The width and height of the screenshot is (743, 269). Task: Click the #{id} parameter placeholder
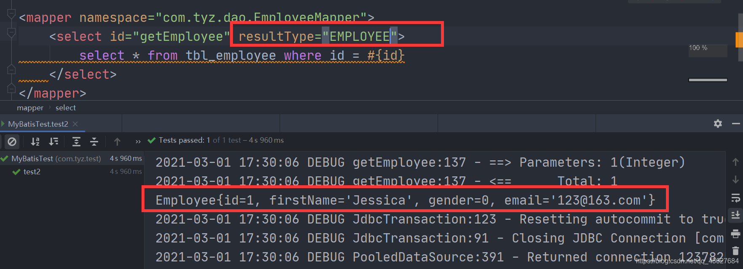386,56
